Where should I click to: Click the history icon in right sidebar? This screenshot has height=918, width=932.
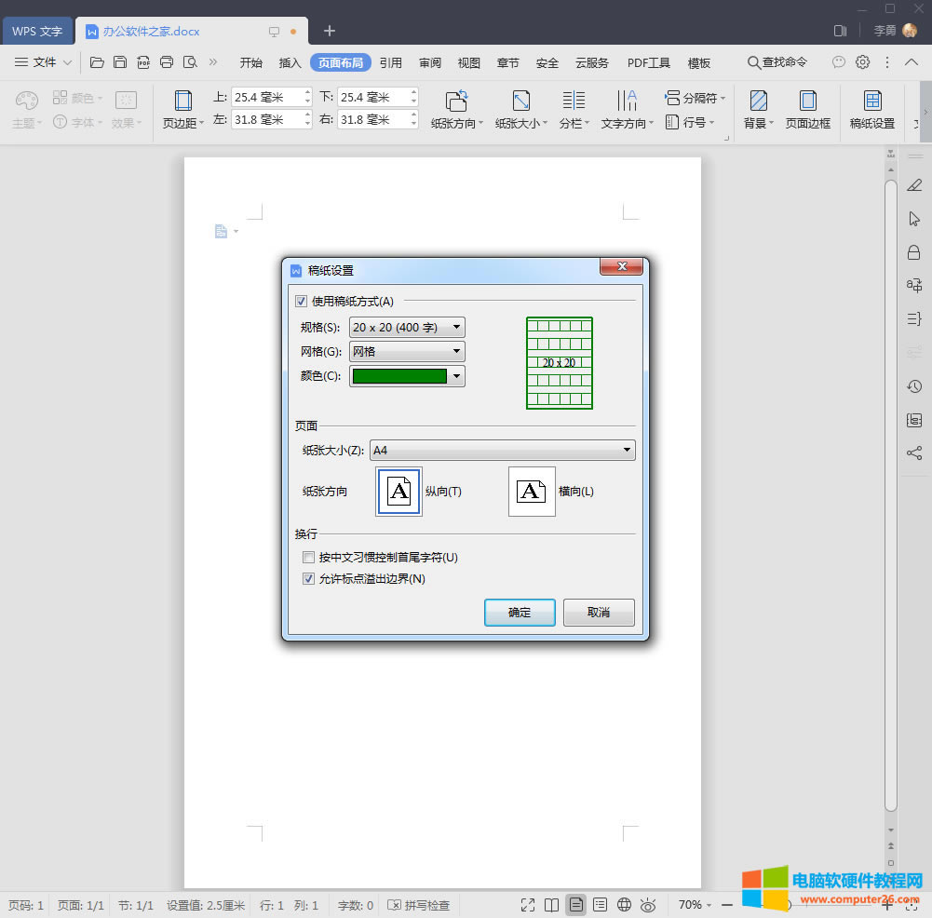(x=913, y=386)
